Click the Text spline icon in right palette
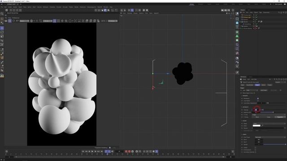 (237, 27)
